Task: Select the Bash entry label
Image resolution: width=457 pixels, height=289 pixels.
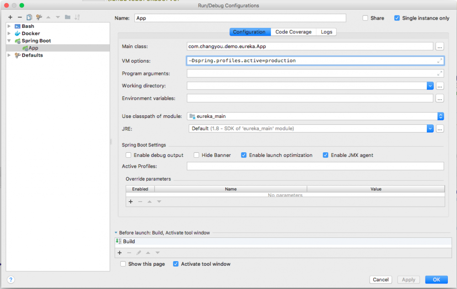Action: click(28, 26)
